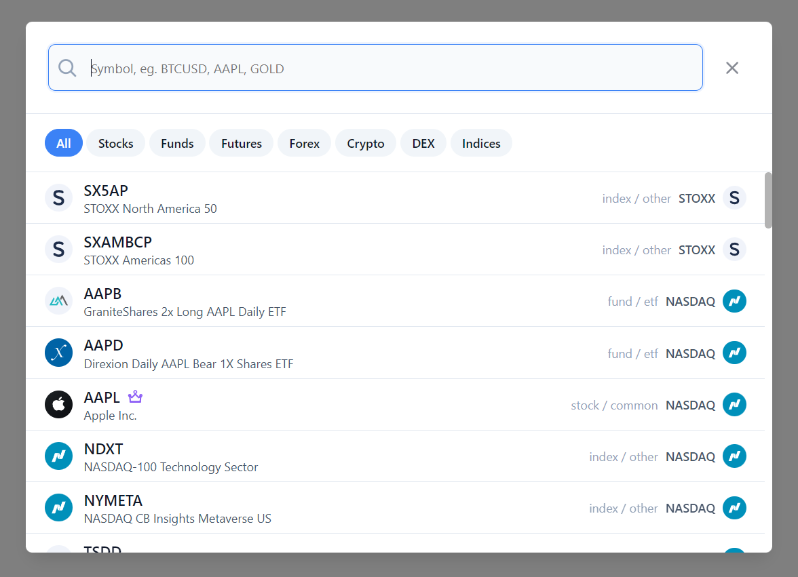The height and width of the screenshot is (577, 798).
Task: Select NASDAQ-100 Technology Sector description
Action: tap(171, 467)
